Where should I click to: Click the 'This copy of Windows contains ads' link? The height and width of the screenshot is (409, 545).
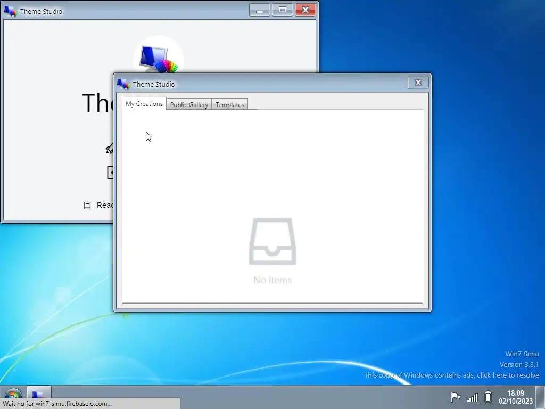click(x=451, y=375)
